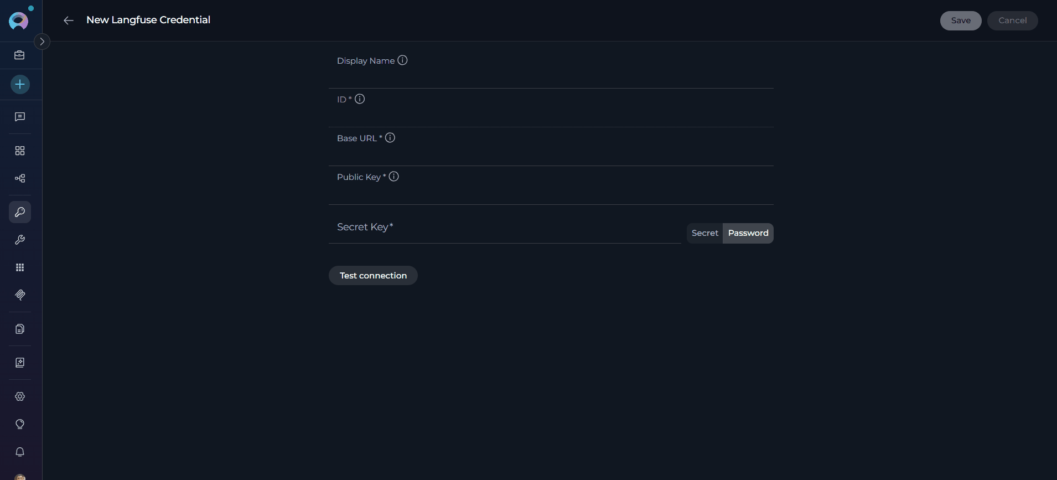Open the chat message icon
This screenshot has width=1057, height=480.
pos(20,117)
